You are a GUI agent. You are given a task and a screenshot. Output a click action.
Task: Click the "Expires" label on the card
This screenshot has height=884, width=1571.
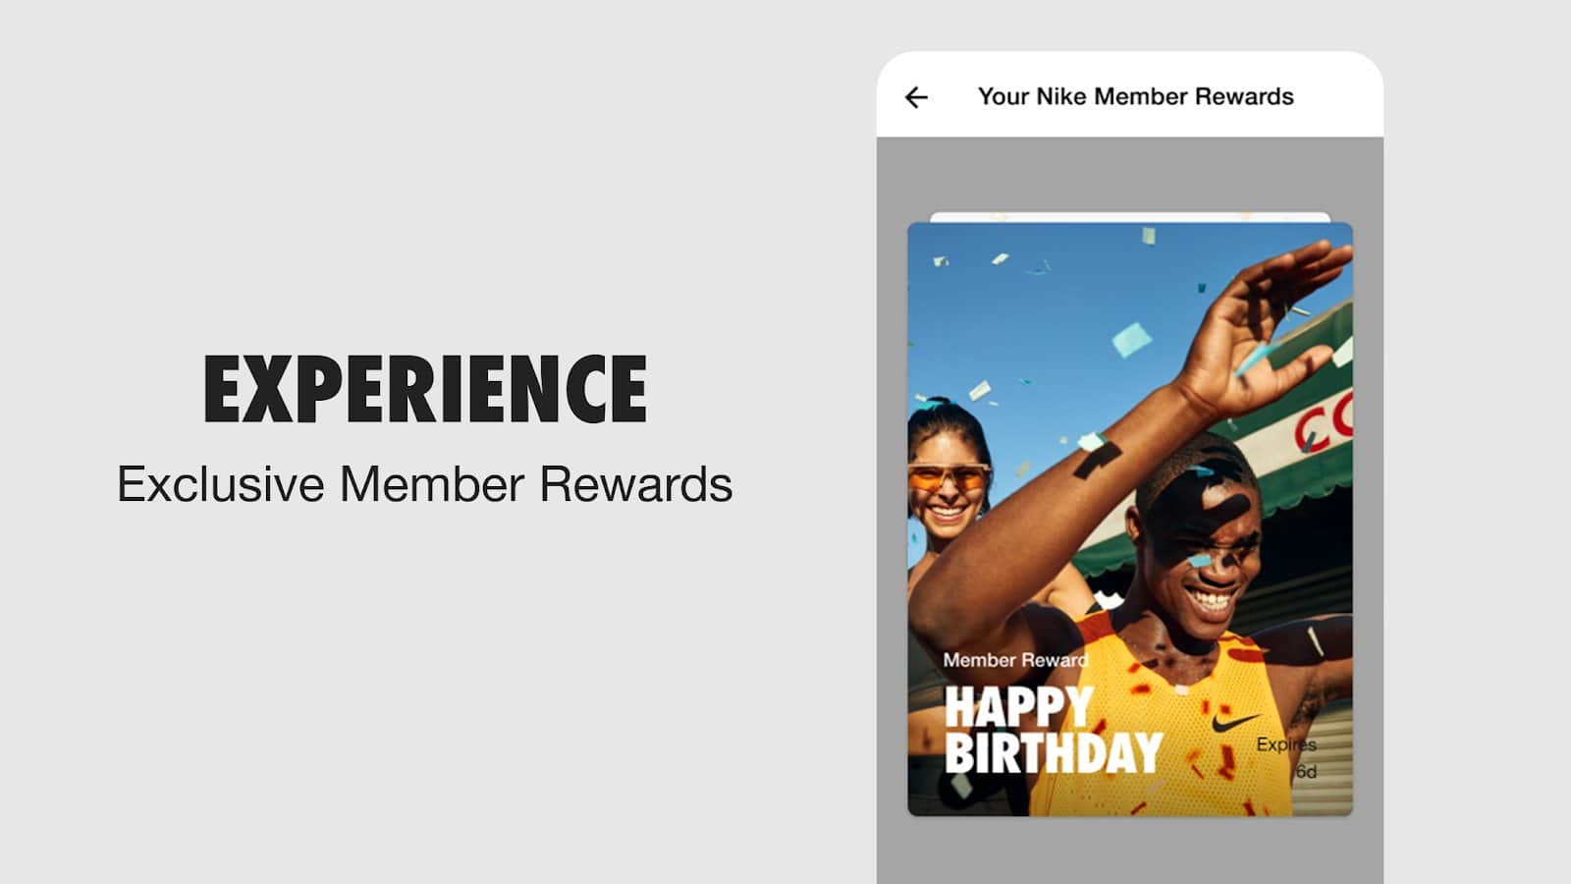pos(1285,745)
